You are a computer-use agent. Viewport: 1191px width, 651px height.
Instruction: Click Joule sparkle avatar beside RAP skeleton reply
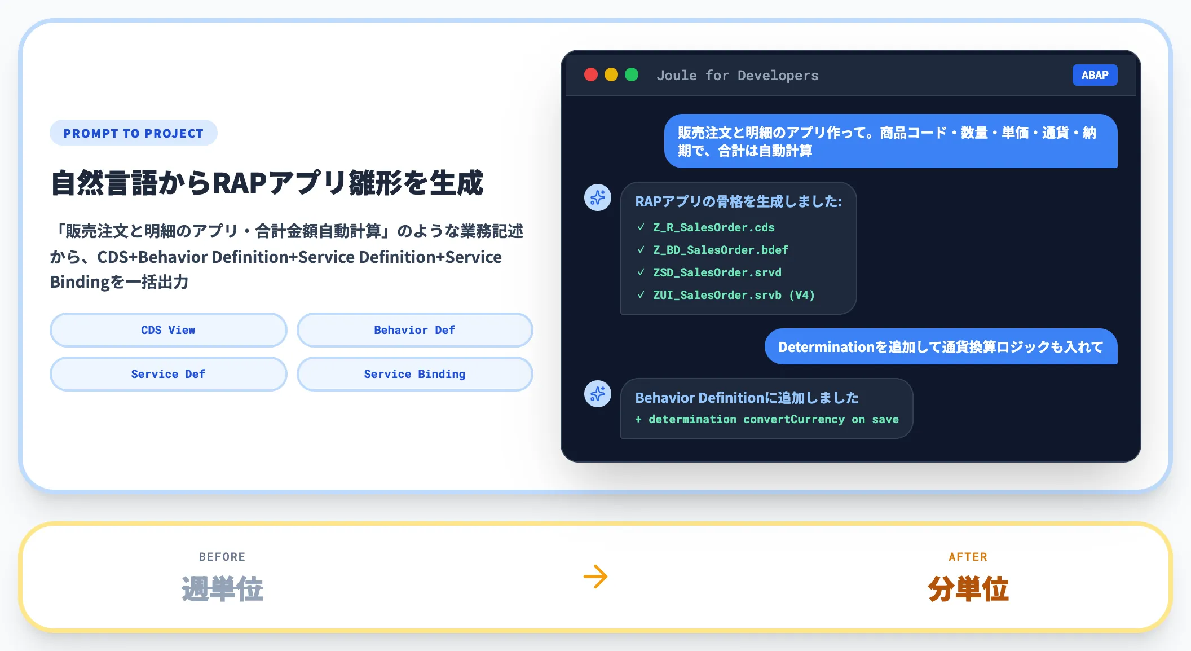pos(598,197)
